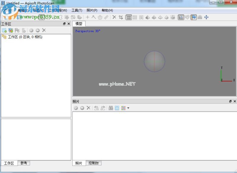Viewport: 237px width, 173px height.
Task: Switch to the 参考 tab
Action: pyautogui.click(x=24, y=163)
